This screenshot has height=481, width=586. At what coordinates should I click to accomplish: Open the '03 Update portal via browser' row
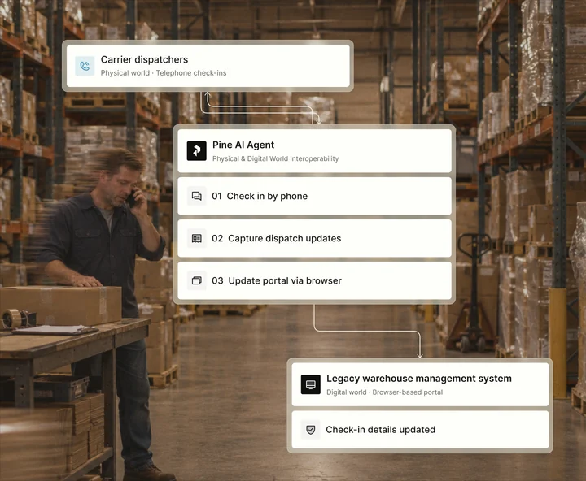(x=314, y=280)
